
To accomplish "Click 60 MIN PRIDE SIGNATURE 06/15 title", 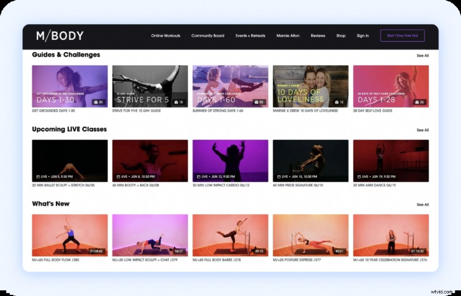I will [298, 185].
